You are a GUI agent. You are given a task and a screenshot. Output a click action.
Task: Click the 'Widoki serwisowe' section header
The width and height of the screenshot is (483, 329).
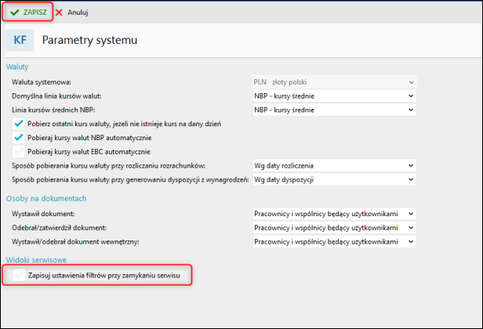[x=36, y=259]
